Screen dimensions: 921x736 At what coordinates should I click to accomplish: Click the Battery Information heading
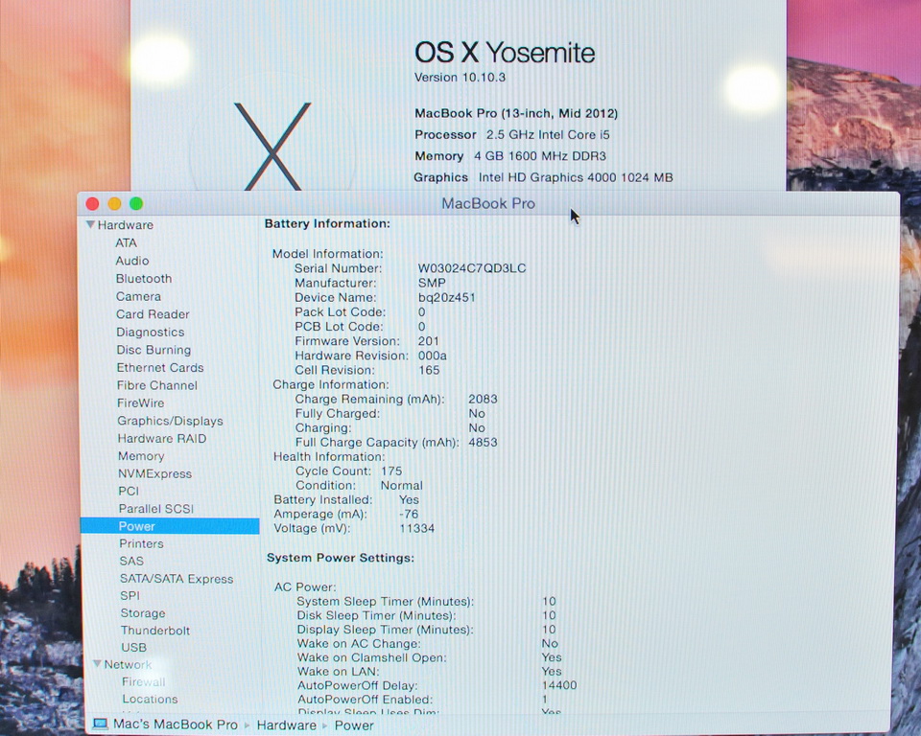pos(327,223)
